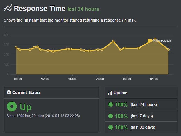Click the Uptime bar chart icon
Image resolution: width=181 pixels, height=136 pixels.
(110, 93)
